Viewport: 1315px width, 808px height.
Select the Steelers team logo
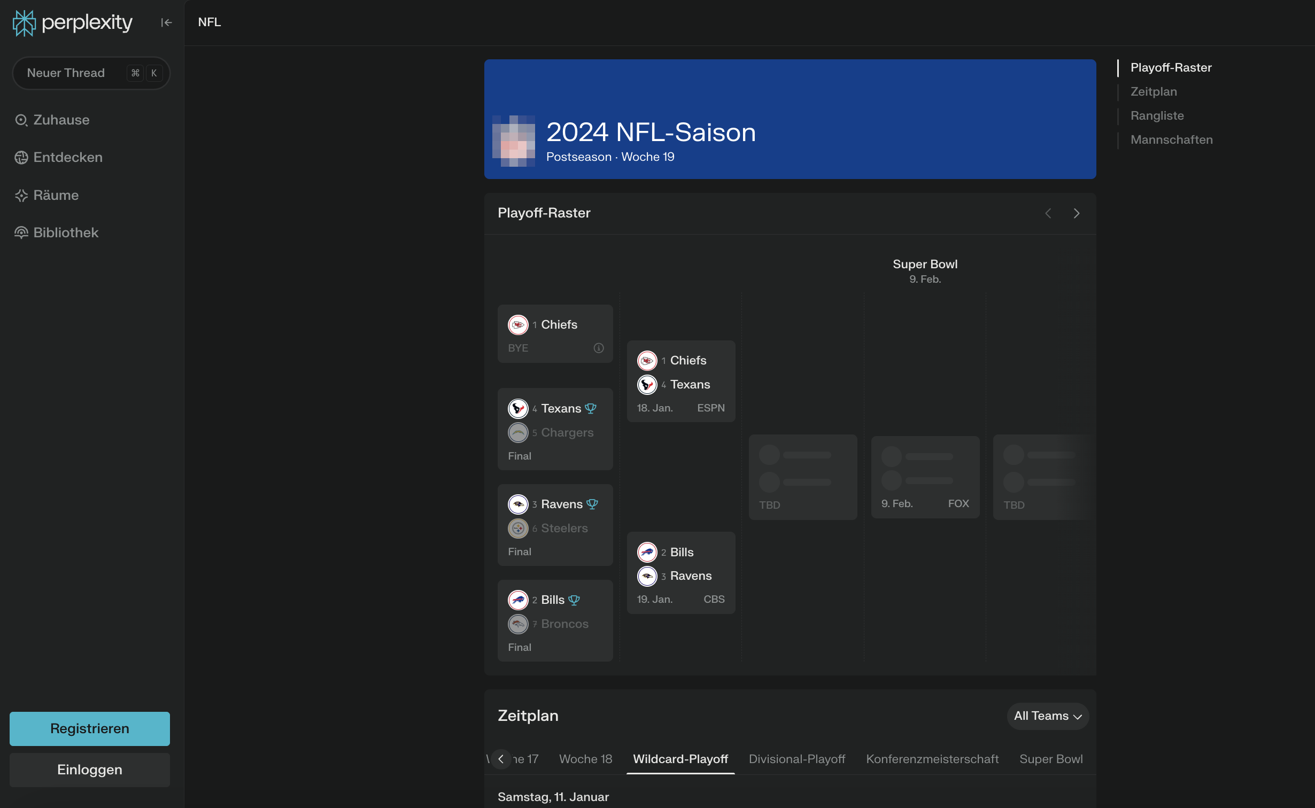517,528
